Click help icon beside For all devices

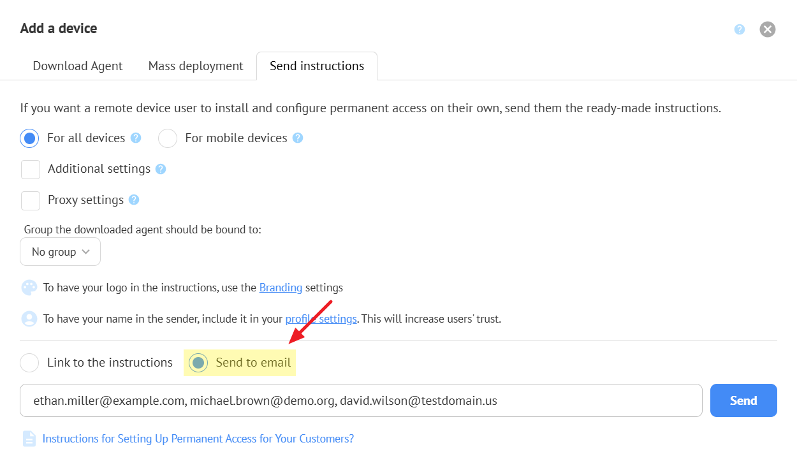click(x=136, y=138)
